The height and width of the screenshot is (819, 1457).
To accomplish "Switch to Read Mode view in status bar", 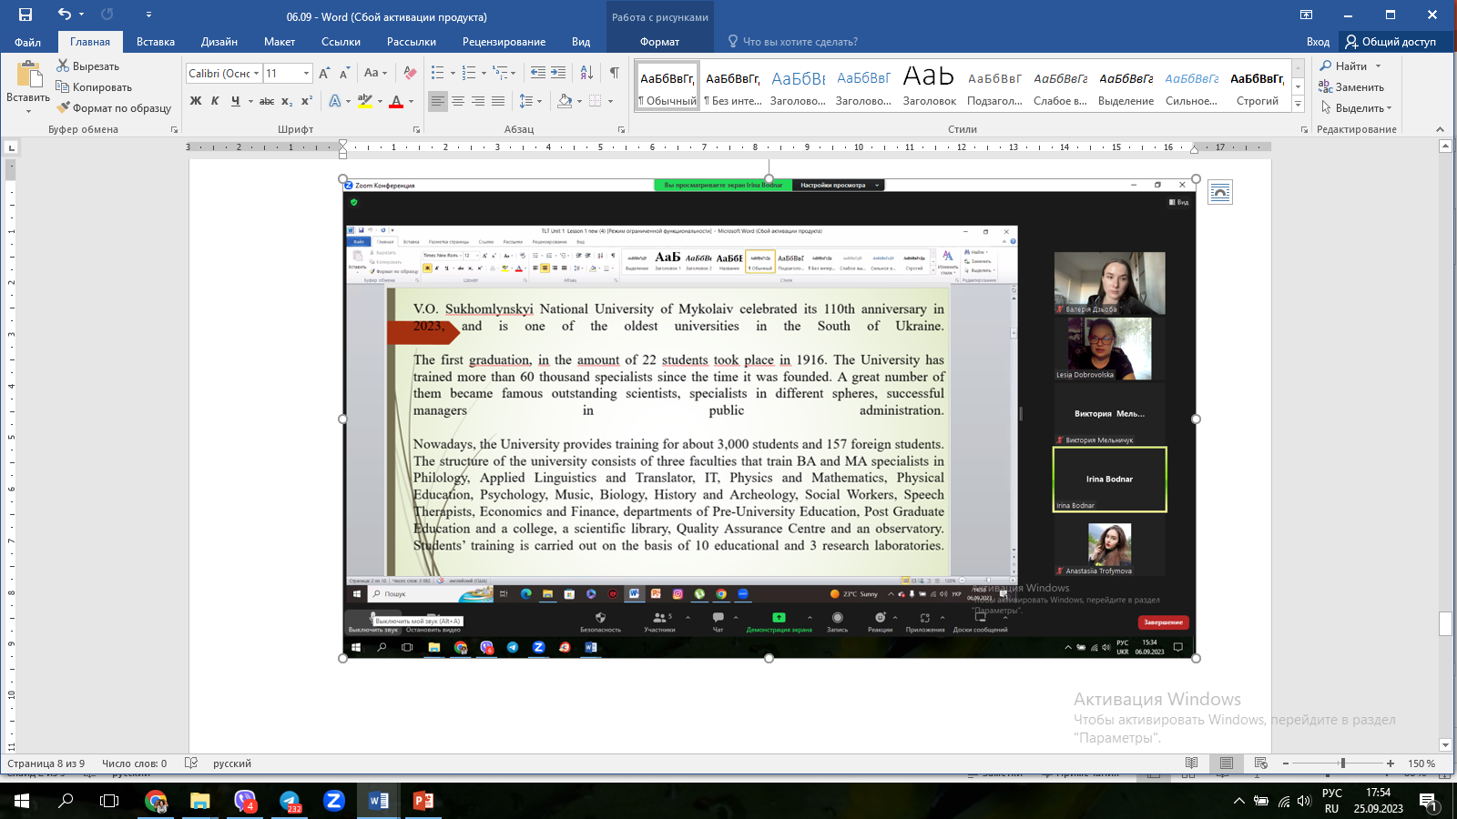I will (x=1191, y=763).
